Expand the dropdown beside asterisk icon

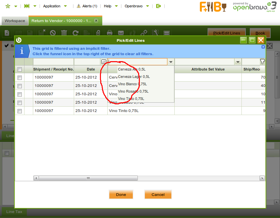[x=16, y=6]
